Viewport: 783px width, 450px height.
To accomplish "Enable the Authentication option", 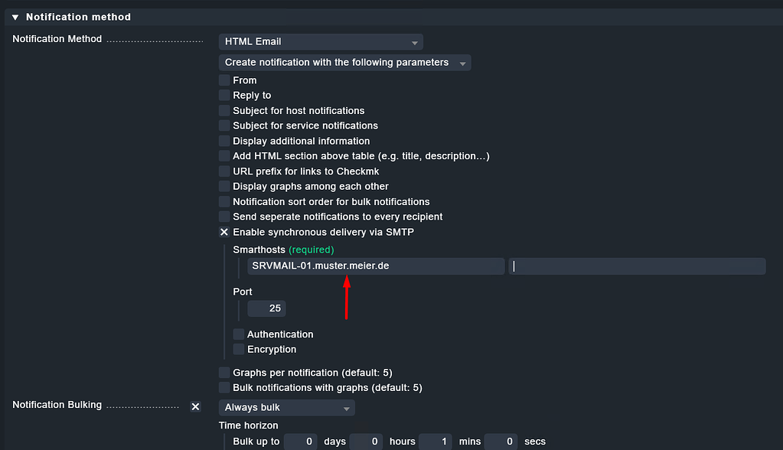I will (238, 334).
